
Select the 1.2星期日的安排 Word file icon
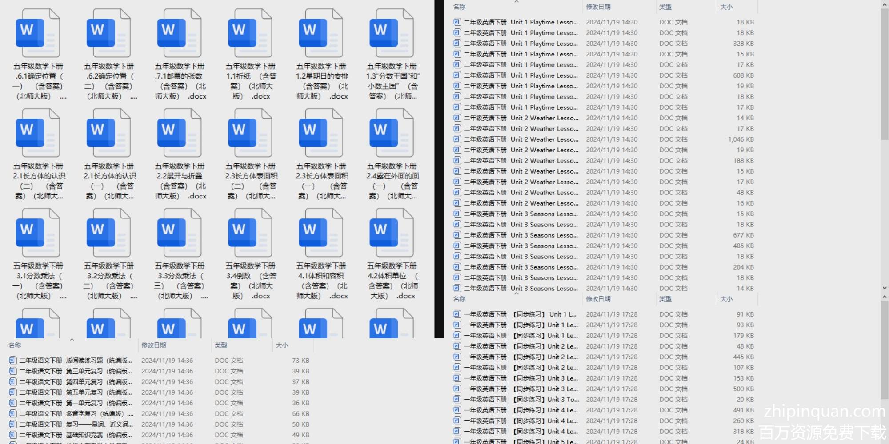[x=320, y=33]
